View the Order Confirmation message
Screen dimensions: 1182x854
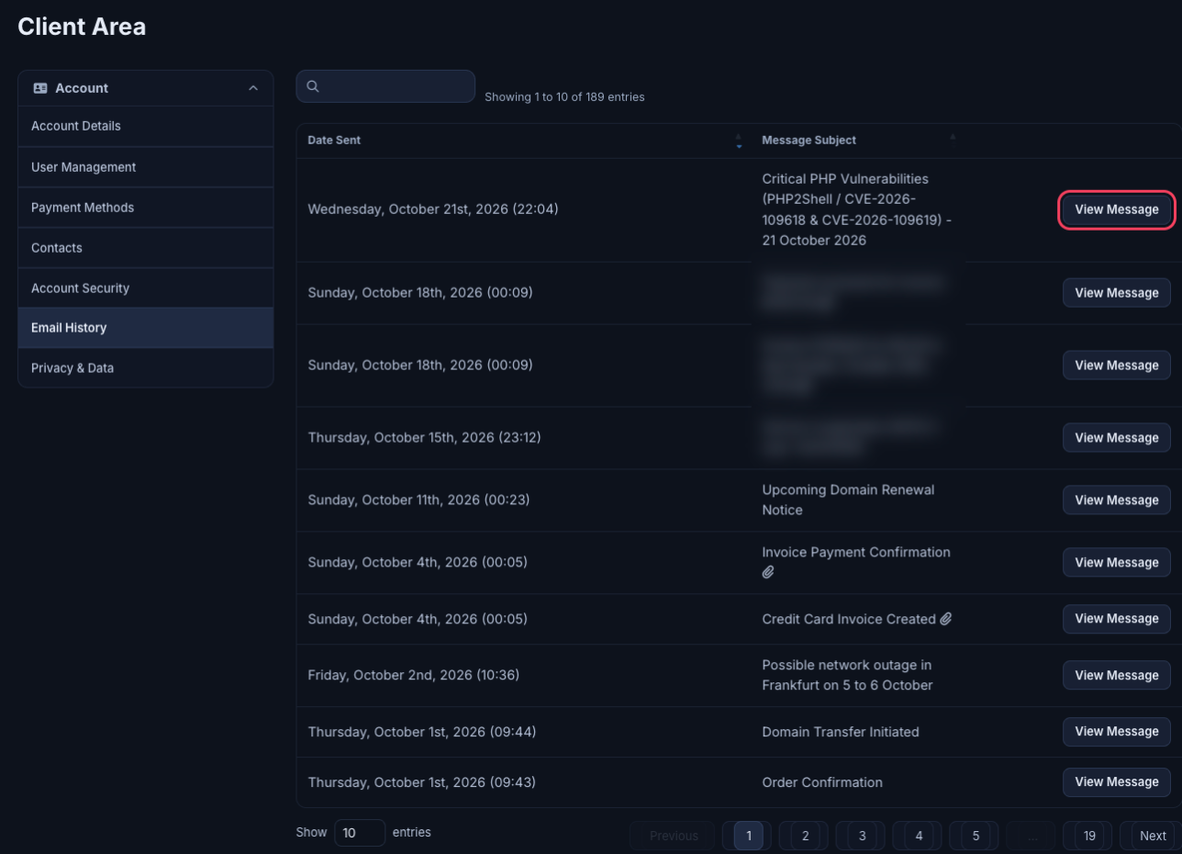[x=1117, y=782]
